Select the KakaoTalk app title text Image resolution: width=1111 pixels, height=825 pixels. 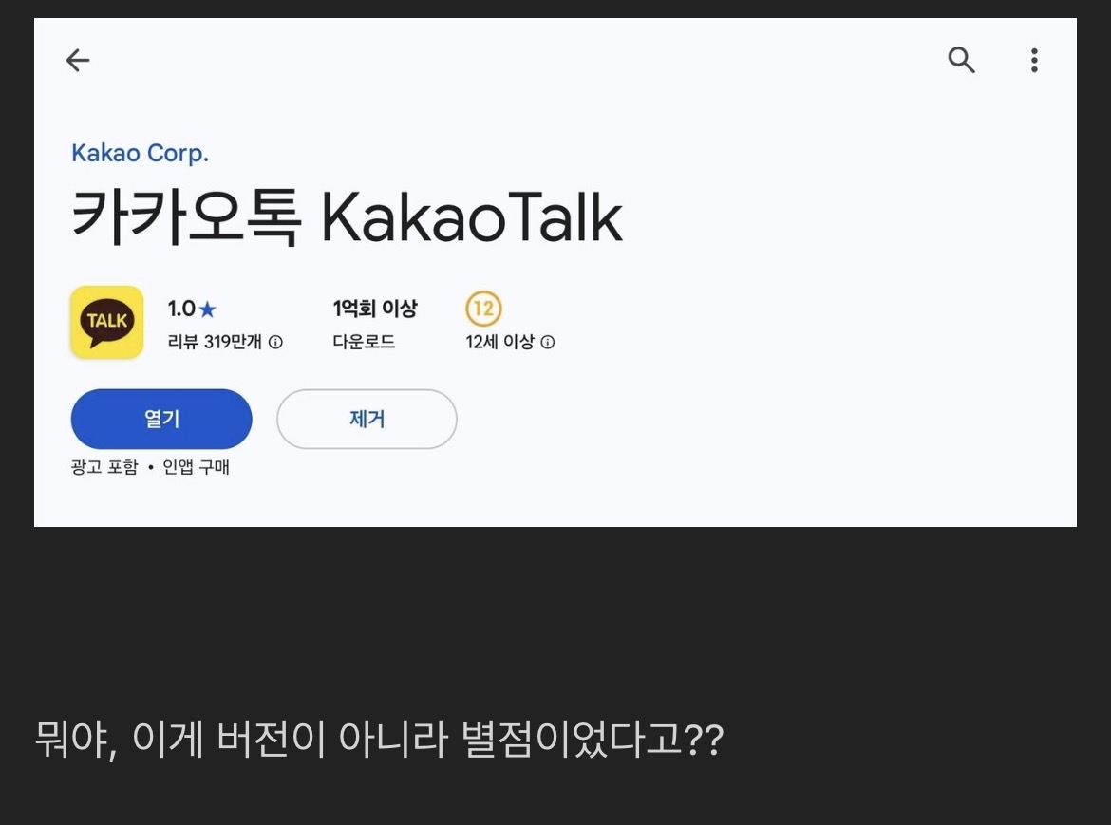click(348, 216)
